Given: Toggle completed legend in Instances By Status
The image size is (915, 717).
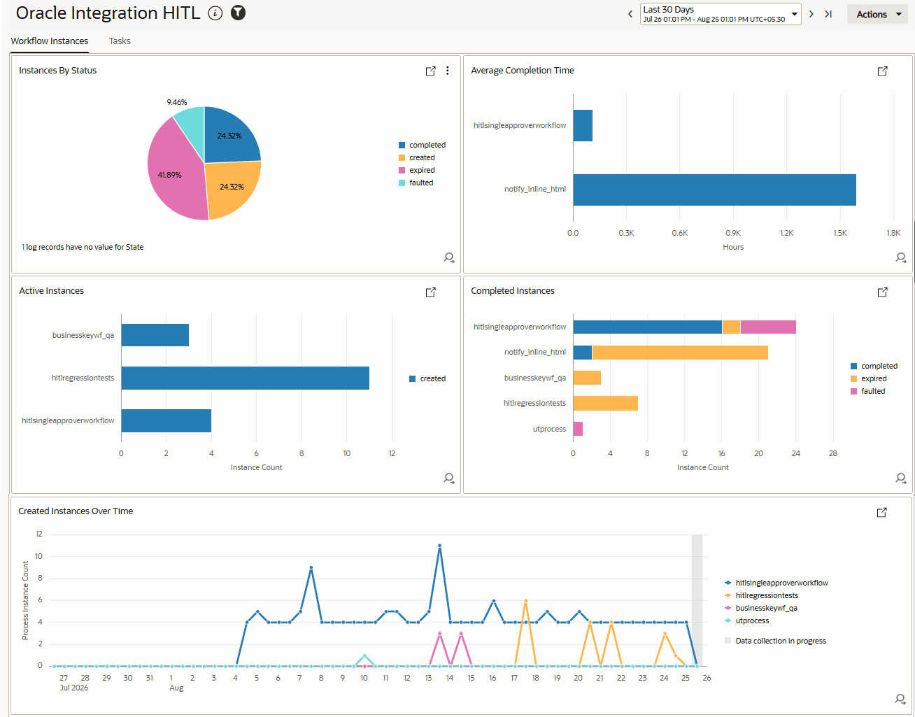Looking at the screenshot, I should pyautogui.click(x=422, y=145).
